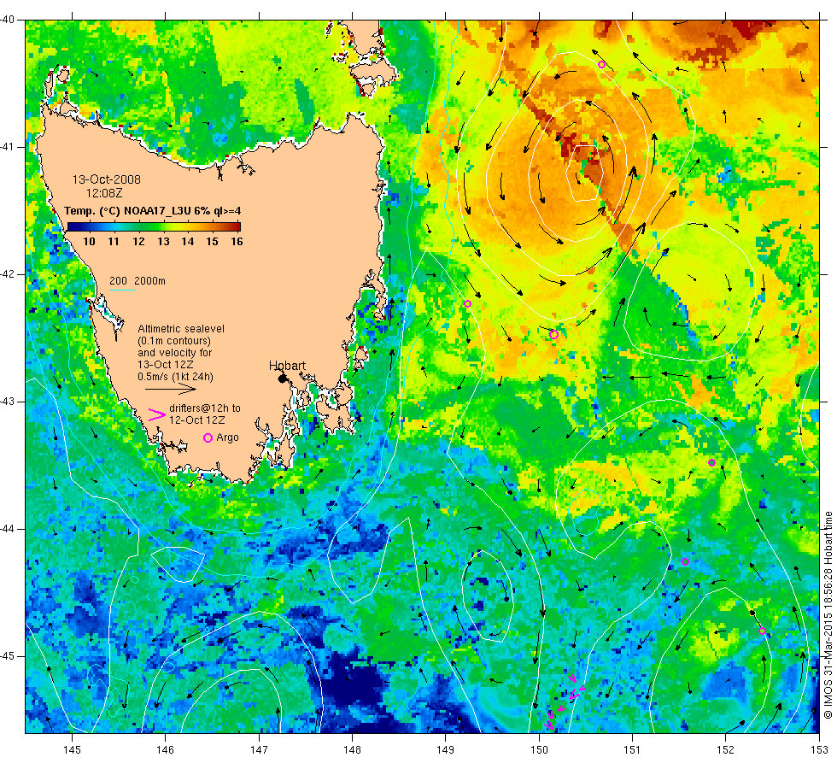Click the Argo float marker near 151.6E, 44.3S
This screenshot has height=769, width=837.
coord(685,562)
